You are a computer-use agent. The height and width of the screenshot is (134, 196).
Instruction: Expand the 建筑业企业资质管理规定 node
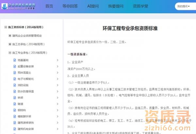pos(10,36)
